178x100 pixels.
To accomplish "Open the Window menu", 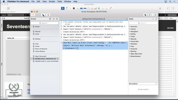I will point(68,1).
